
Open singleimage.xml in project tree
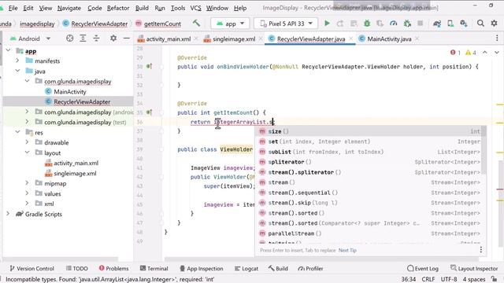(75, 173)
